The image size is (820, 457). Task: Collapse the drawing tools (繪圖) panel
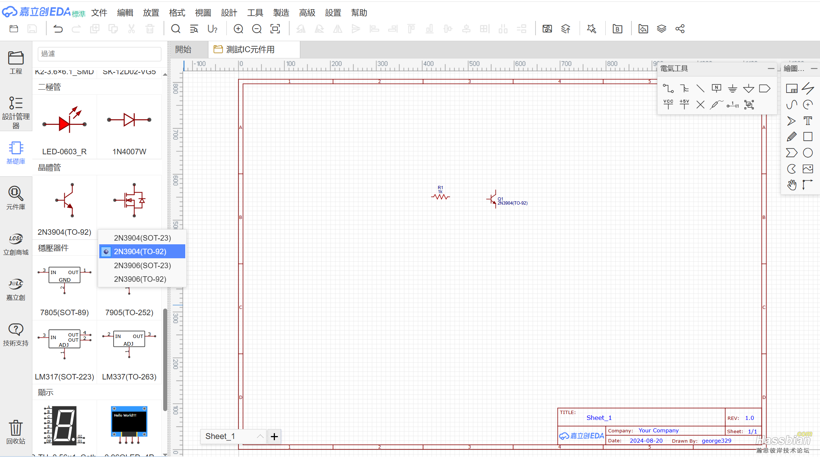click(x=814, y=69)
